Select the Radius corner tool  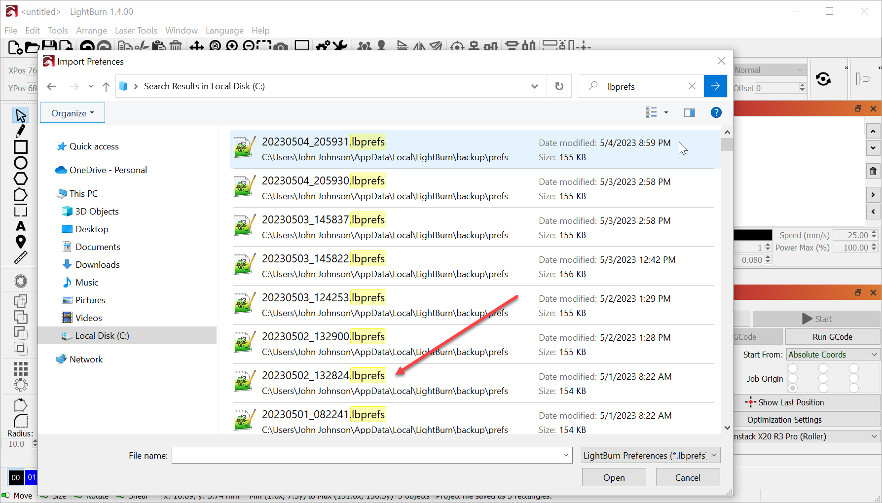pos(21,421)
